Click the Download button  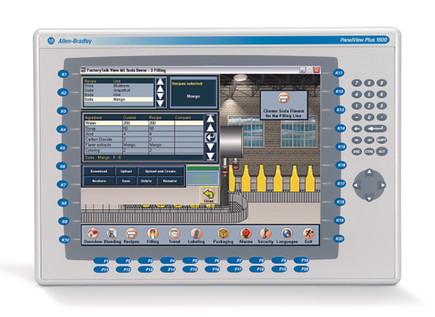coord(99,171)
